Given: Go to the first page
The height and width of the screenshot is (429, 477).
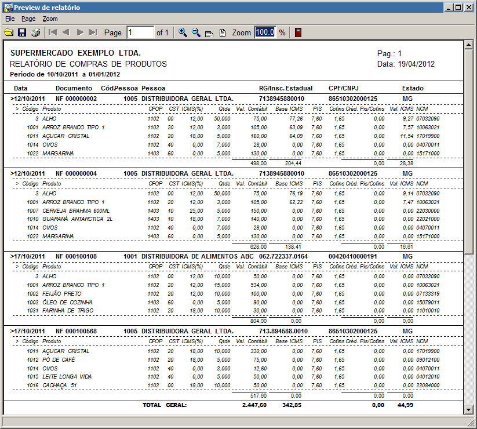Looking at the screenshot, I should click(x=53, y=32).
